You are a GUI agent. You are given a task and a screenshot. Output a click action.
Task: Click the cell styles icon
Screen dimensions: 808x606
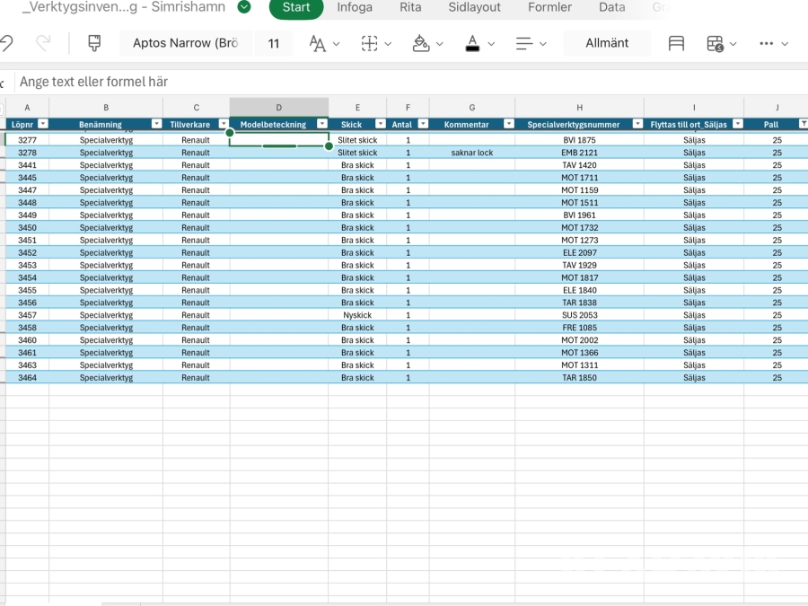click(x=676, y=43)
